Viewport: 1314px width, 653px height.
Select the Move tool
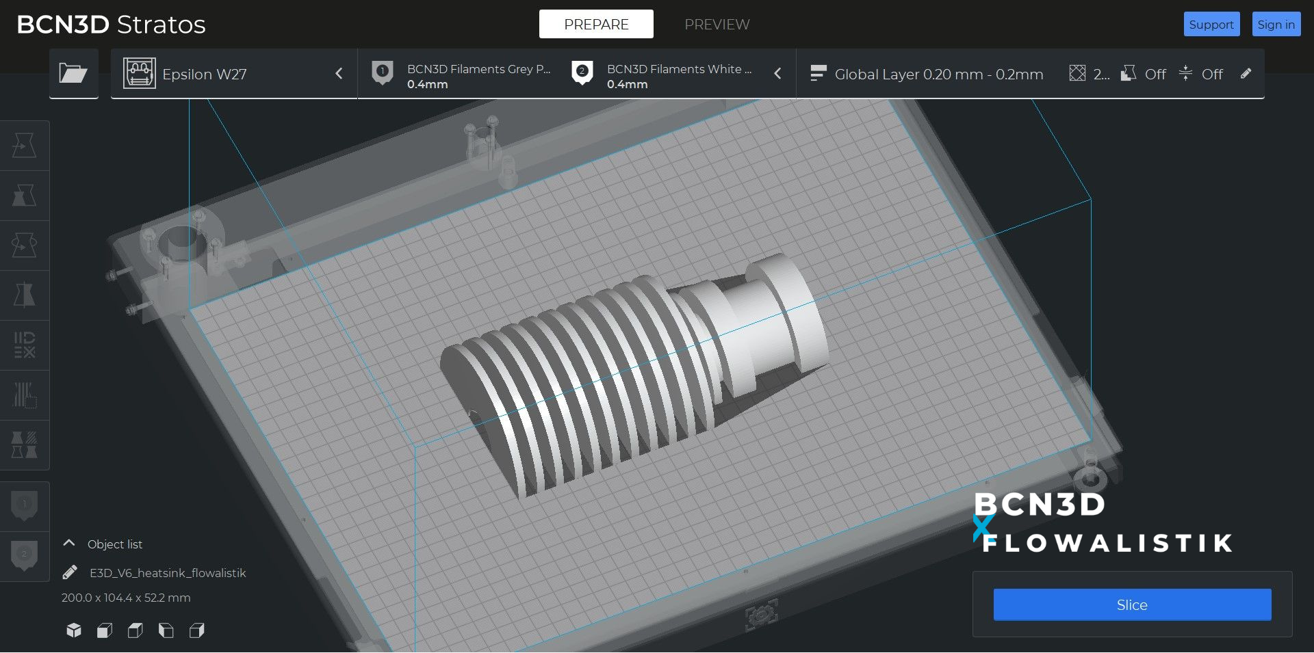tap(25, 146)
